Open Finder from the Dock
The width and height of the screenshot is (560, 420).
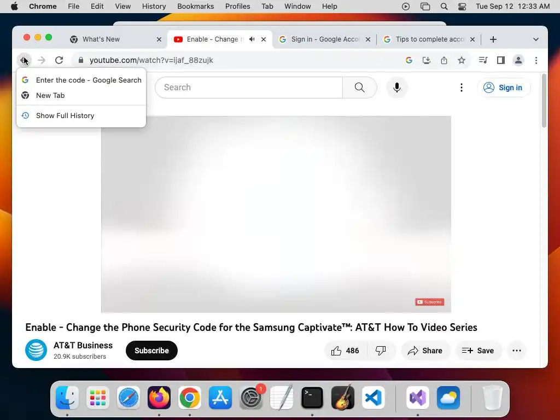coord(67,398)
